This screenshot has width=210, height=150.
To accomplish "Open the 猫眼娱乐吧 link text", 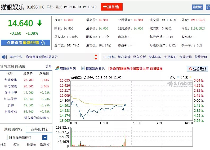I will click(68, 69).
